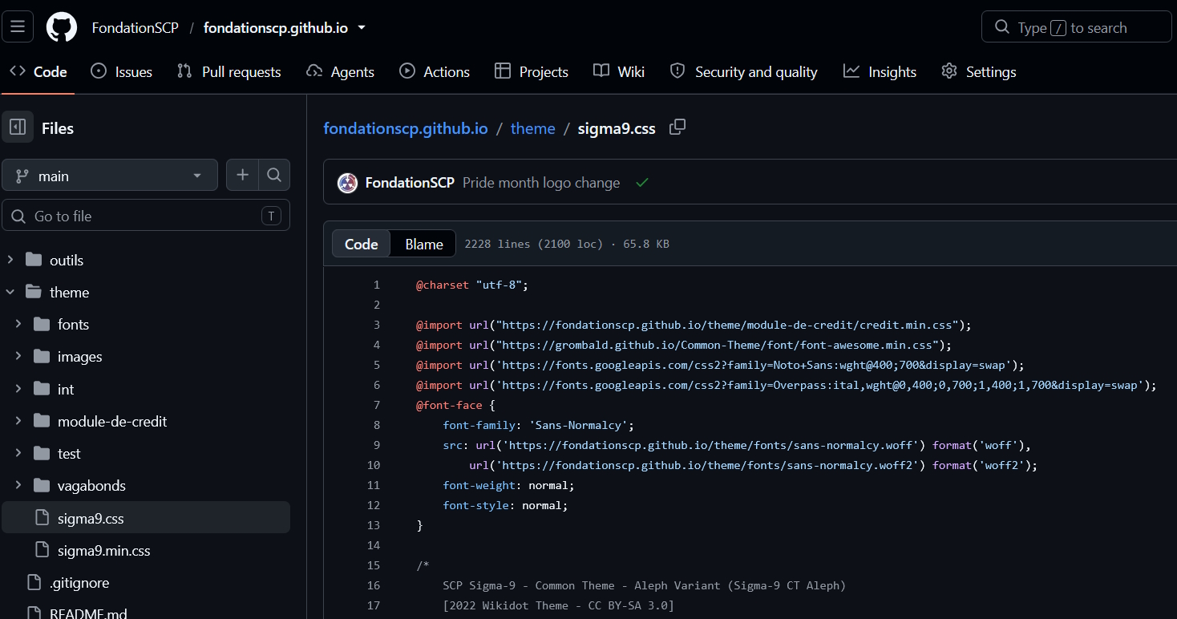Open the module-de-credit folder row
1177x619 pixels.
pyautogui.click(x=146, y=421)
